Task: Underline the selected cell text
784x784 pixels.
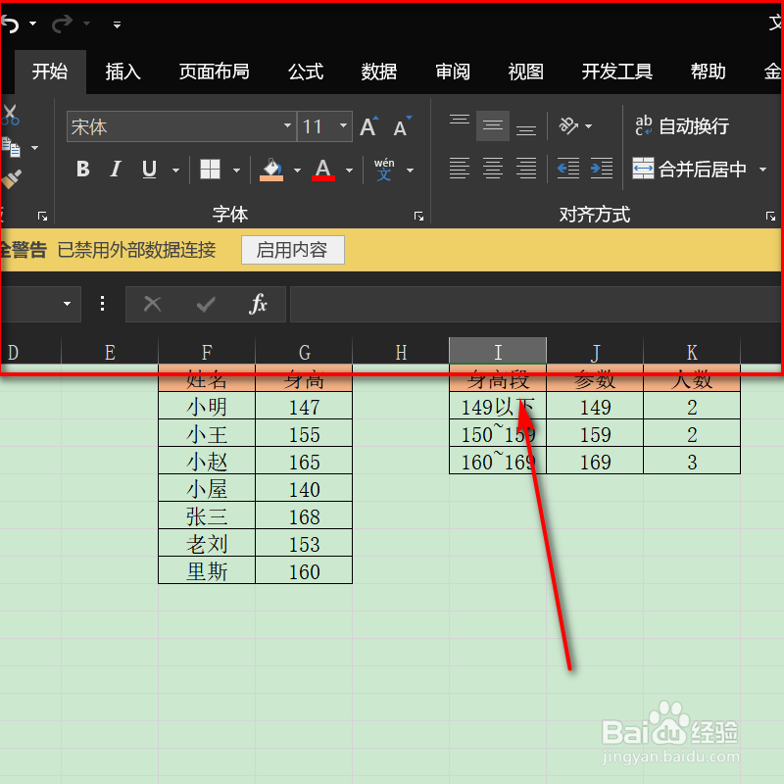Action: click(x=147, y=169)
